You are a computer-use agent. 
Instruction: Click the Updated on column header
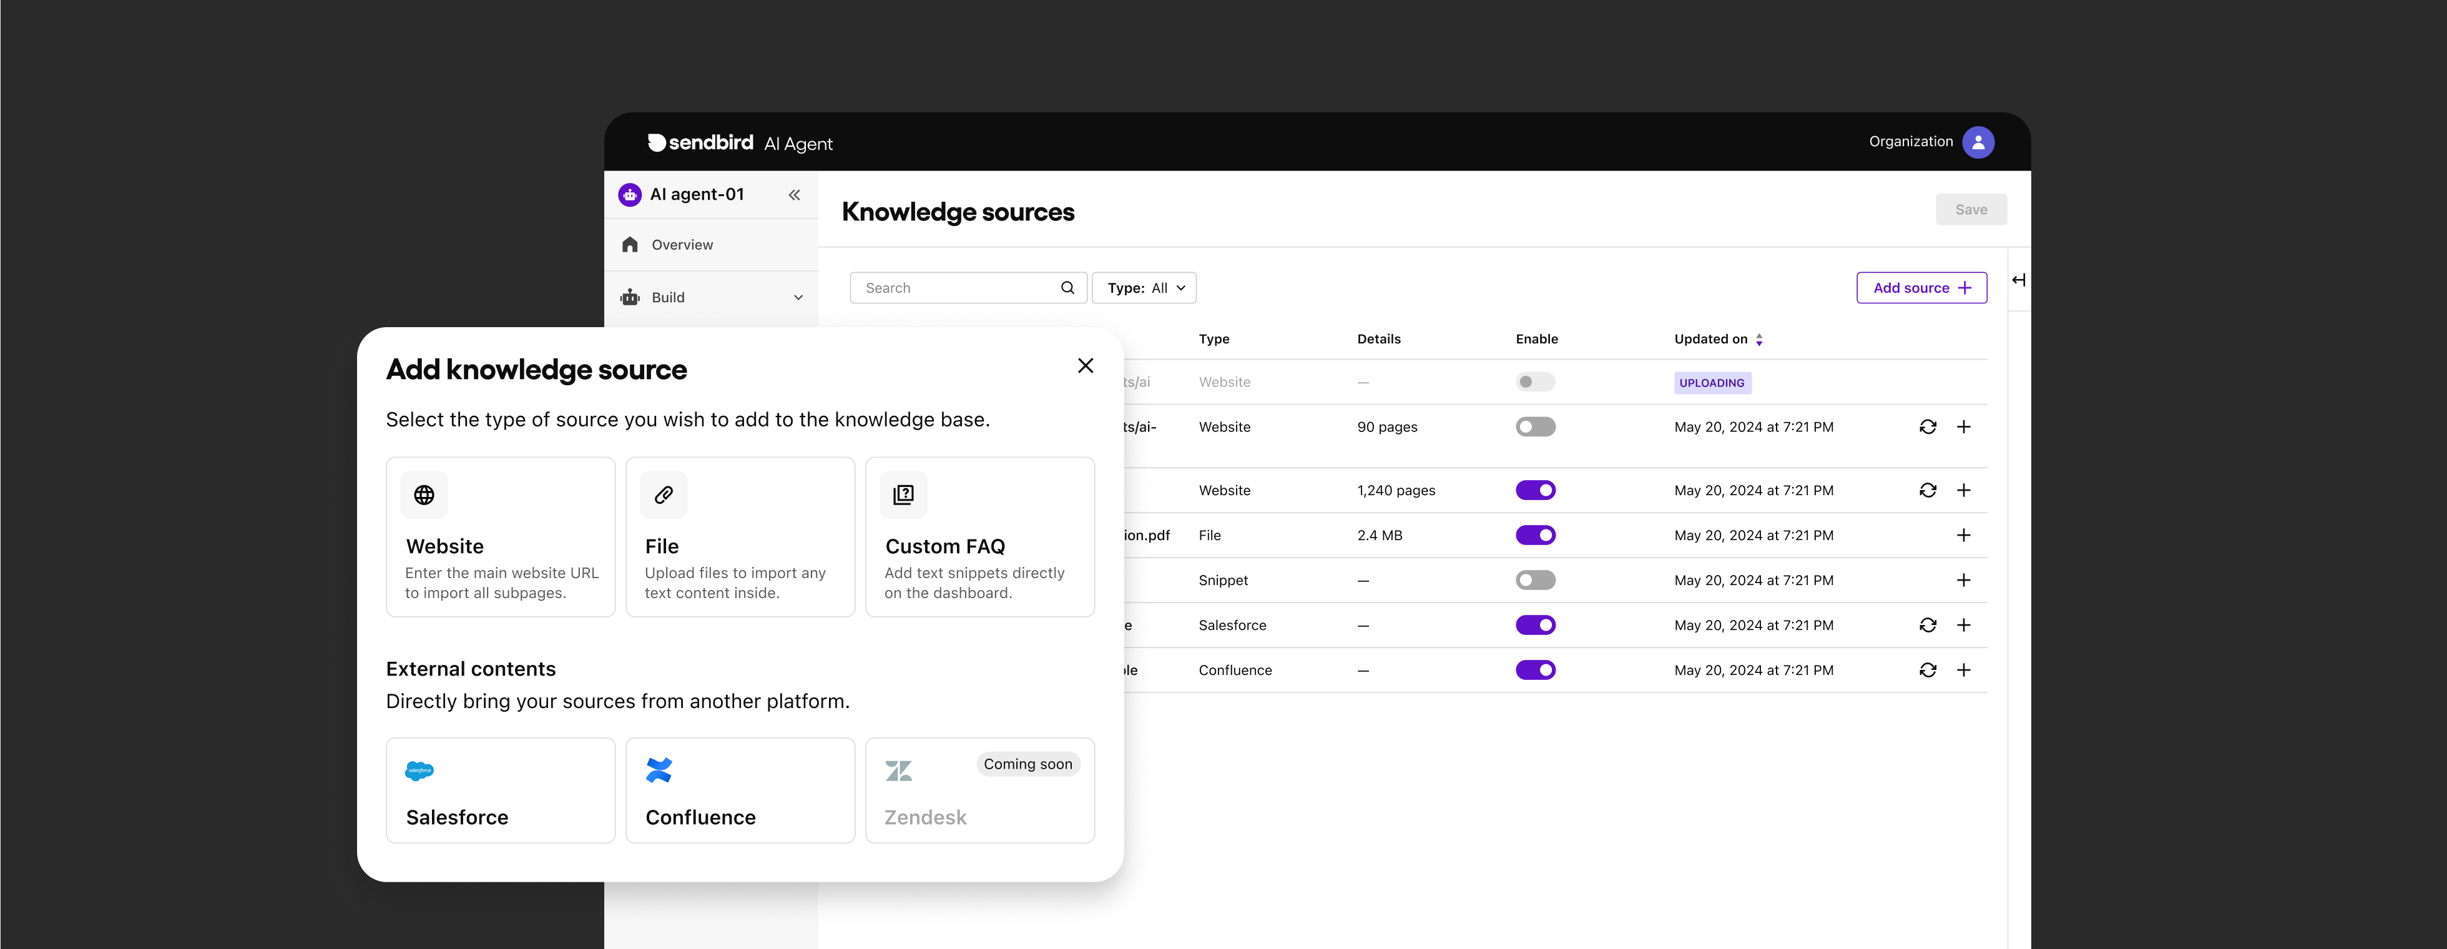pos(1710,339)
